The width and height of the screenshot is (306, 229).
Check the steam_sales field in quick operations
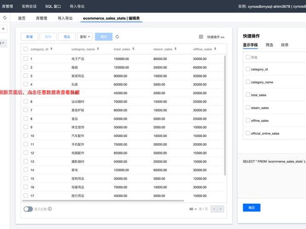[248, 108]
